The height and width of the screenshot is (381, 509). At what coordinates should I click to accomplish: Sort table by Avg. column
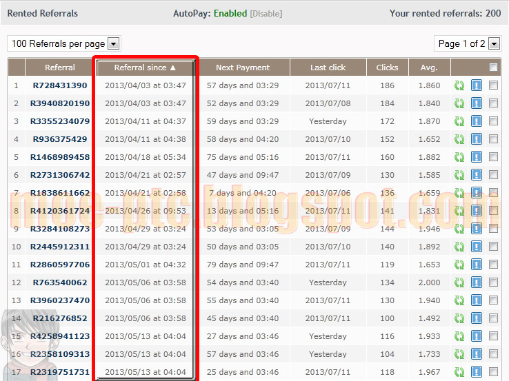(x=429, y=68)
